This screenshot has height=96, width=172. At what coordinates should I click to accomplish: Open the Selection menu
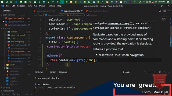coord(21,6)
